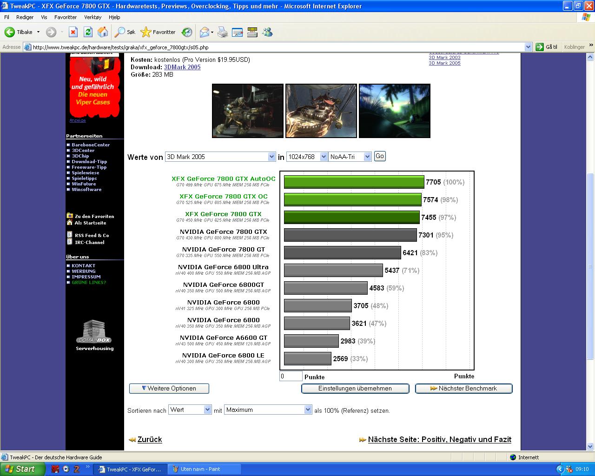
Task: Open the WinFuture partner link
Action: [84, 184]
